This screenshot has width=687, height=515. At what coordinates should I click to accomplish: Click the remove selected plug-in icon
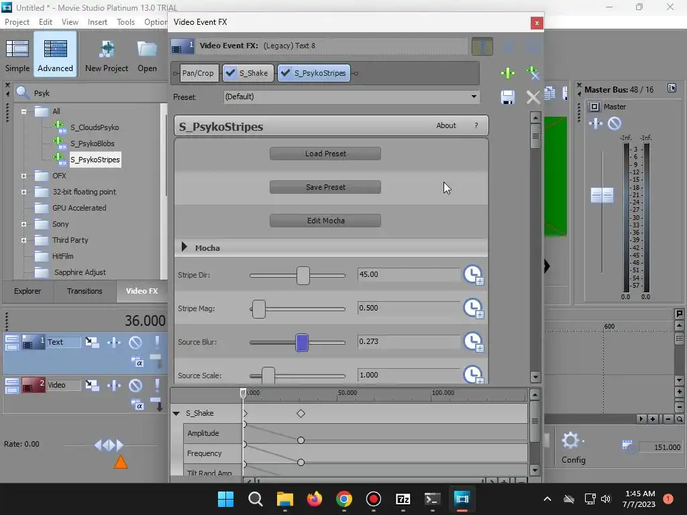click(x=532, y=72)
